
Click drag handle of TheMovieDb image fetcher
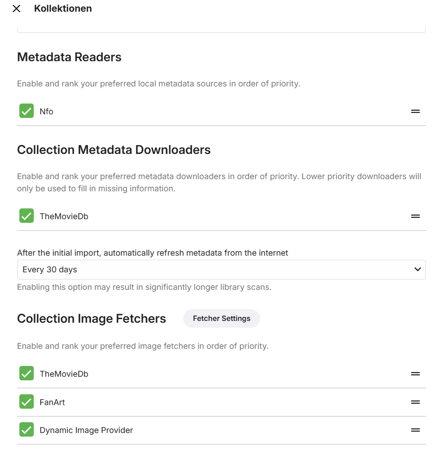coord(415,374)
